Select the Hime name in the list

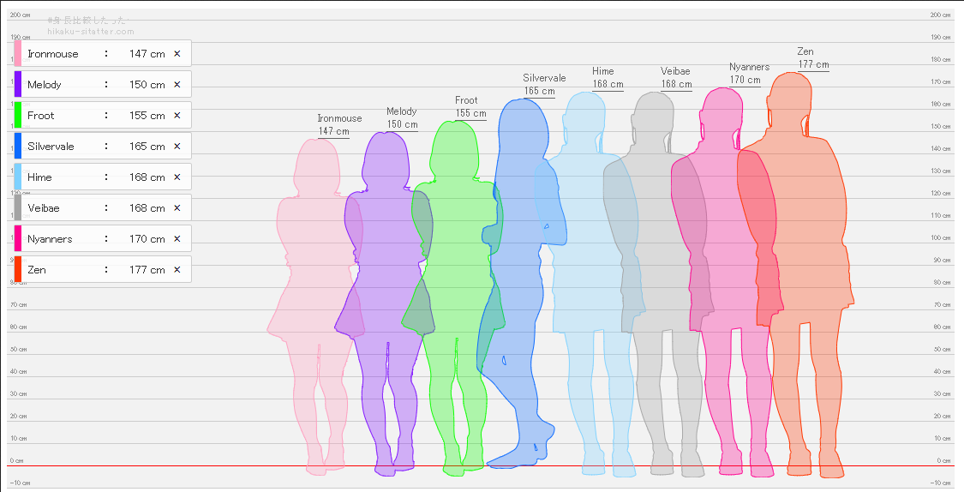(x=39, y=177)
